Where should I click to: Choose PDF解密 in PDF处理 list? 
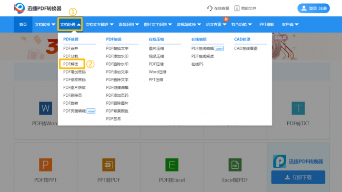coord(71,64)
